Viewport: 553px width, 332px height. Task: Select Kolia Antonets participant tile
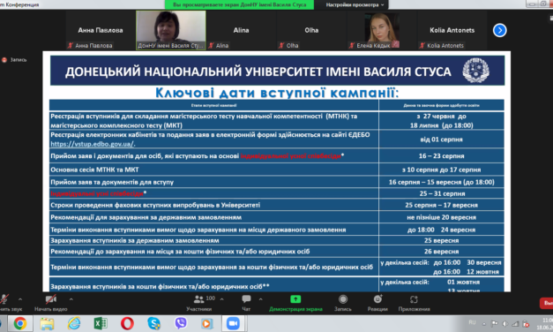452,30
